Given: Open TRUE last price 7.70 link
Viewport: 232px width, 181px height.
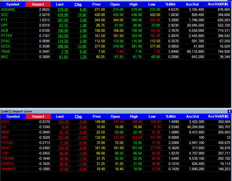Looking at the screenshot, I should point(65,52).
